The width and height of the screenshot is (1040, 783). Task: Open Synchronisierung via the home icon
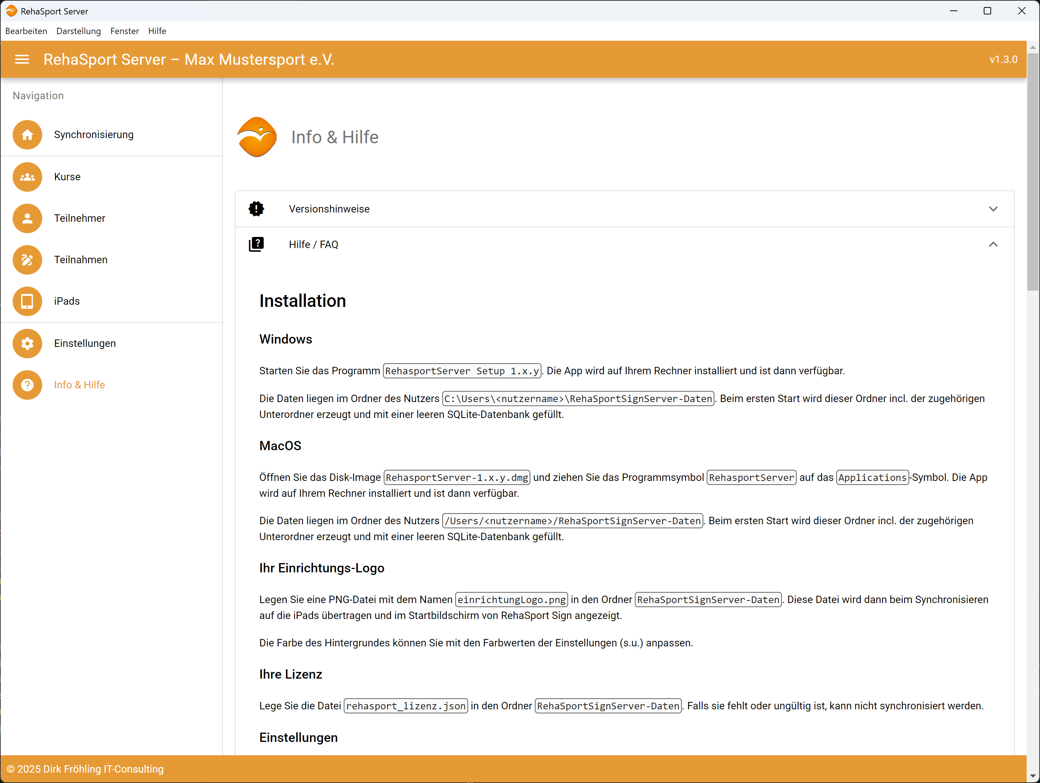(x=27, y=135)
